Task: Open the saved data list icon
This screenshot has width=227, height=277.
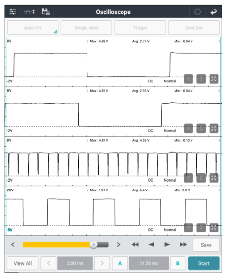Action: 46,12
